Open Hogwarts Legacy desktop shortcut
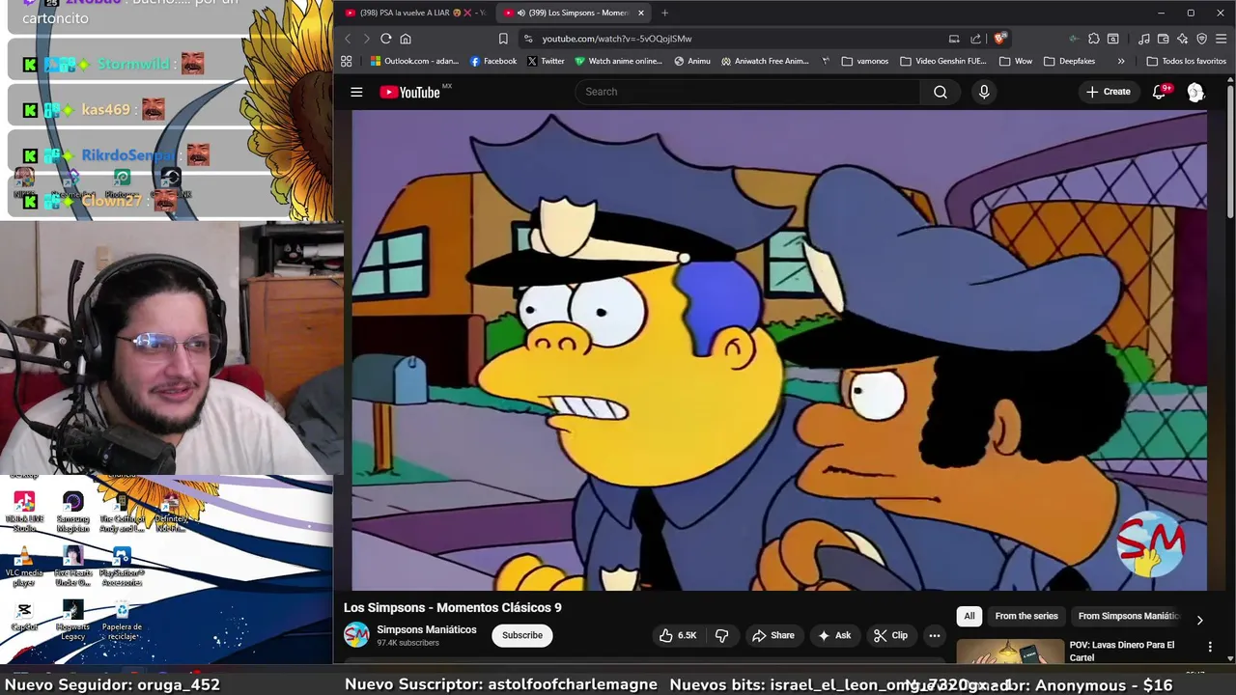The width and height of the screenshot is (1236, 695). point(73,620)
